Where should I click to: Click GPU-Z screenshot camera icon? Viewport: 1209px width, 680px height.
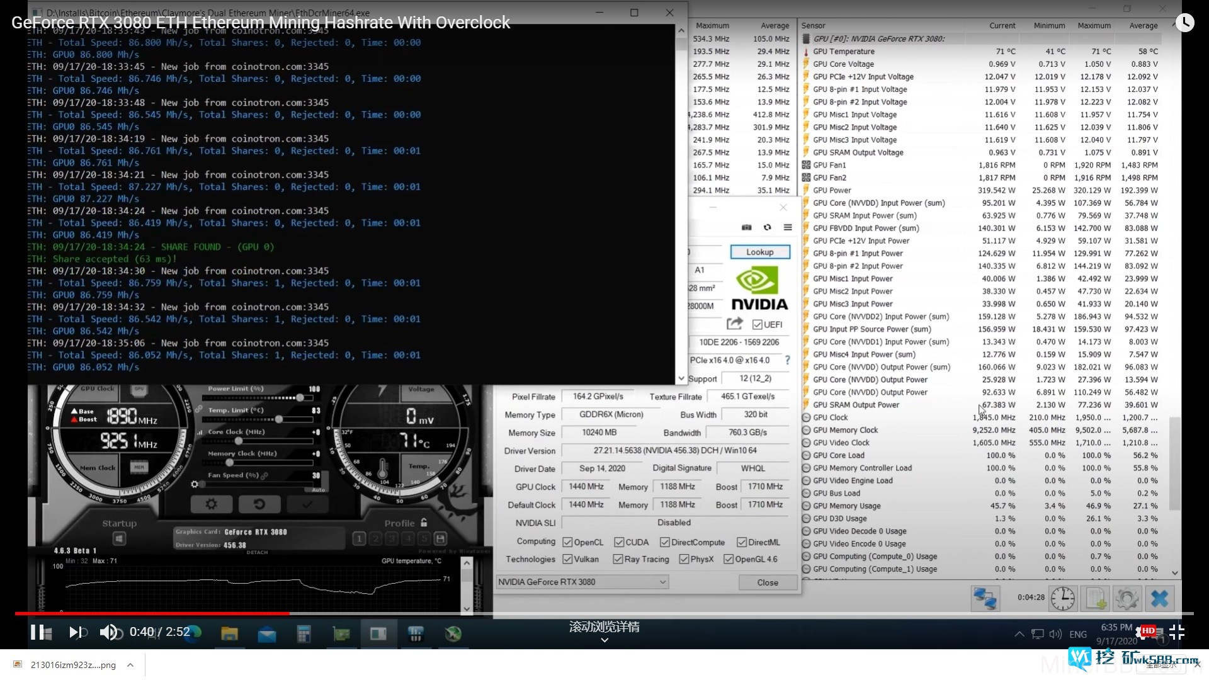click(746, 227)
